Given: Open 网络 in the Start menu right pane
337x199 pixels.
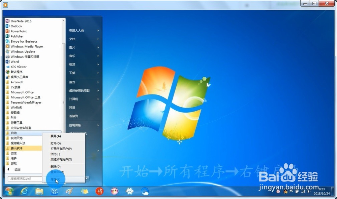Looking at the screenshot, I should (x=72, y=108).
